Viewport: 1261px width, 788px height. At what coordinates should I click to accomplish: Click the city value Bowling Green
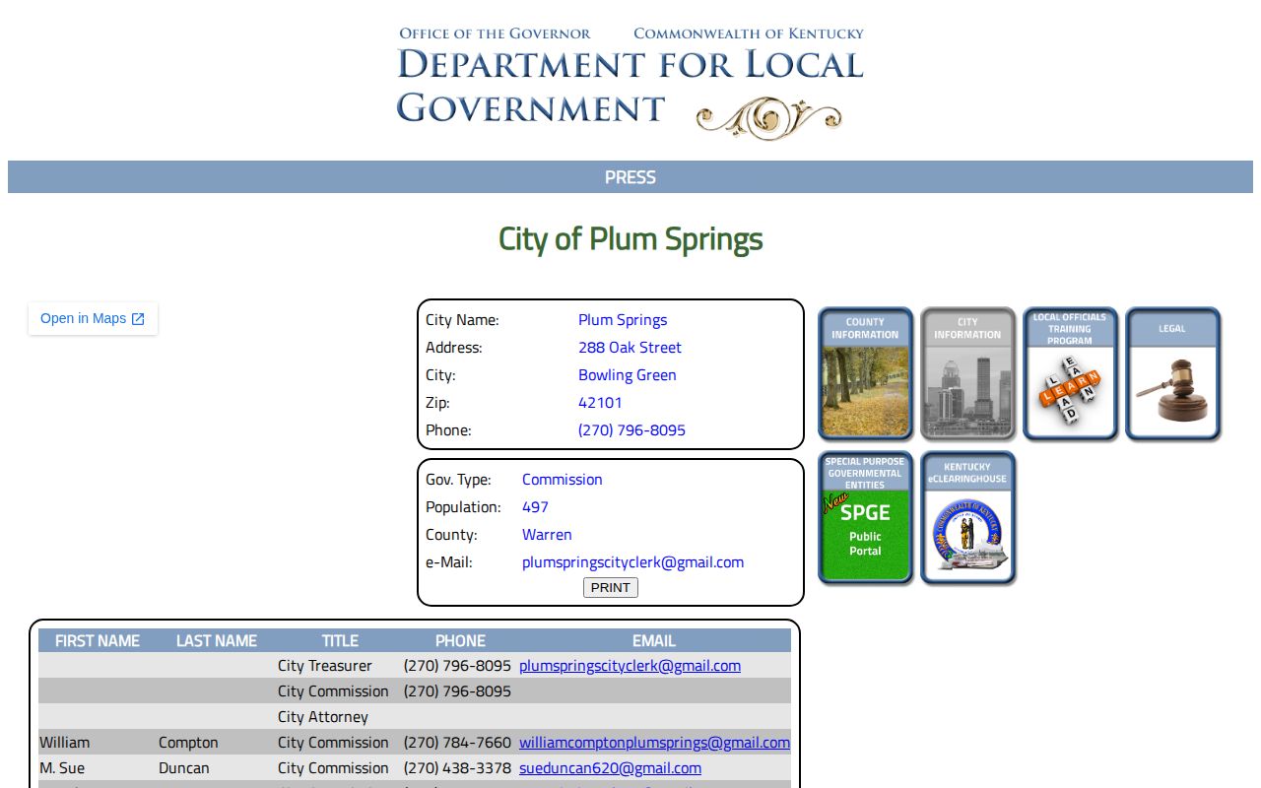click(x=628, y=375)
